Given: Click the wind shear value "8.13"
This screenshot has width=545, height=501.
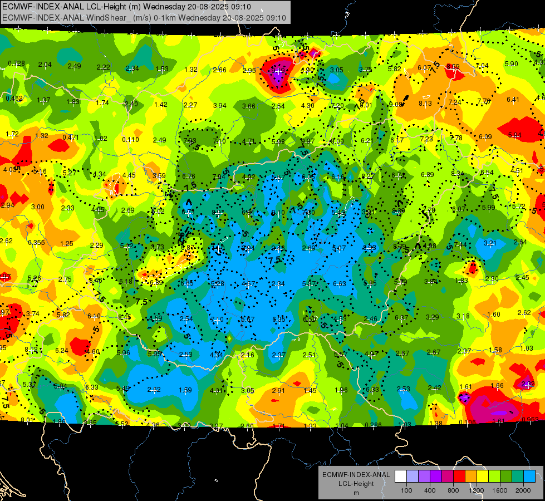Looking at the screenshot, I should 425,103.
